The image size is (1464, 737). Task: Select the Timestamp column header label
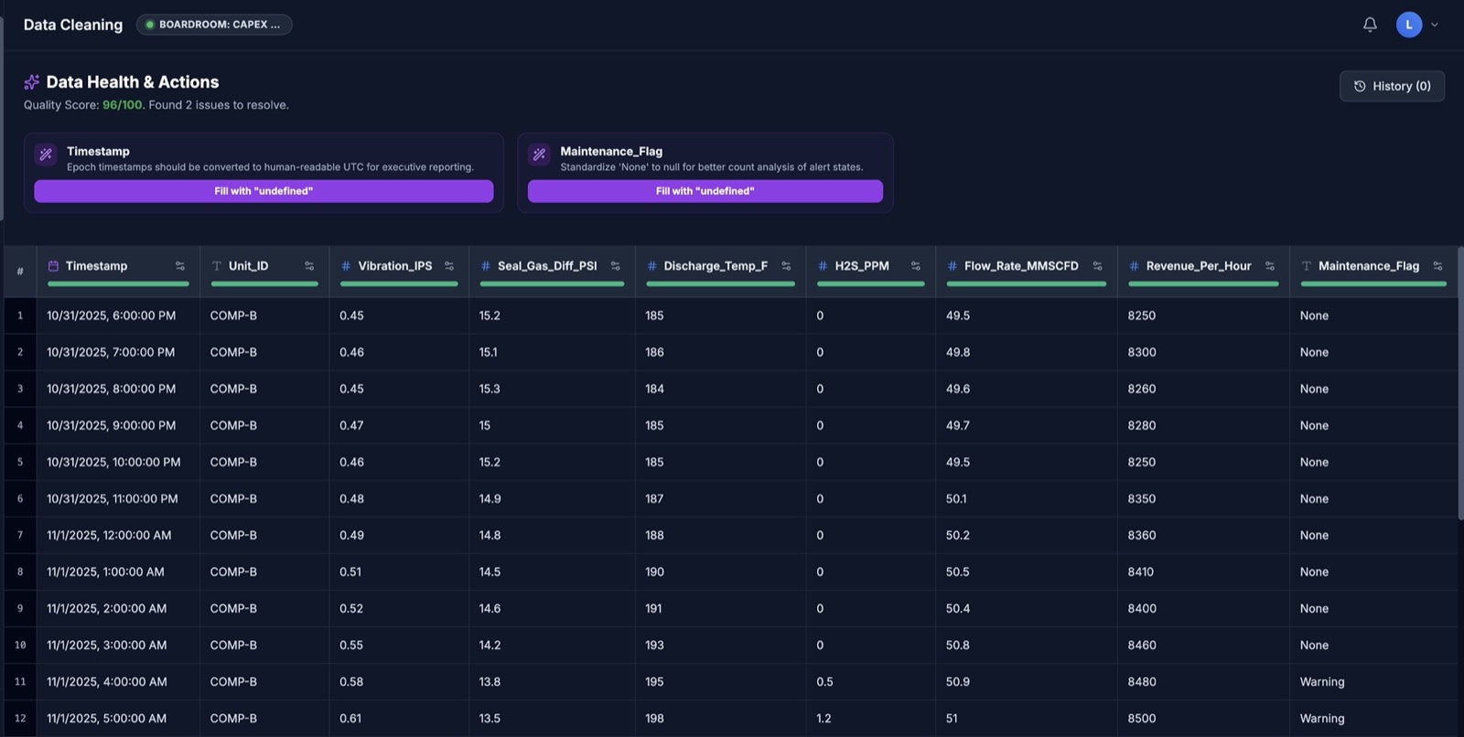[96, 266]
